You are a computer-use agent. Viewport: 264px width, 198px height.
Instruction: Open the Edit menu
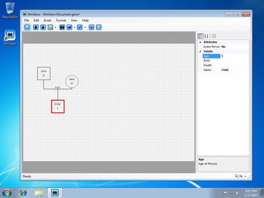[36, 20]
